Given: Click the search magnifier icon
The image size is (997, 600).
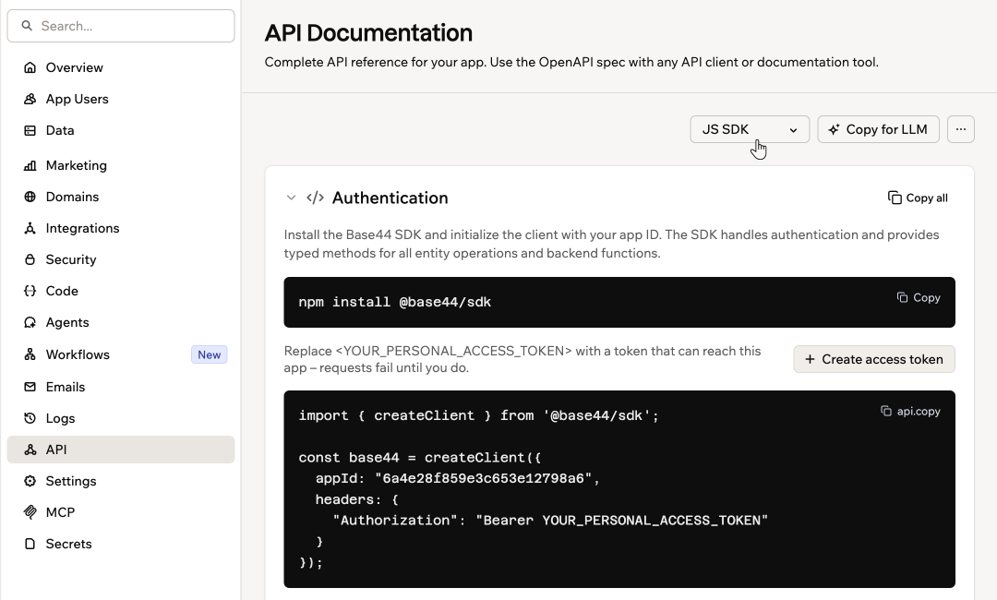Looking at the screenshot, I should [27, 26].
